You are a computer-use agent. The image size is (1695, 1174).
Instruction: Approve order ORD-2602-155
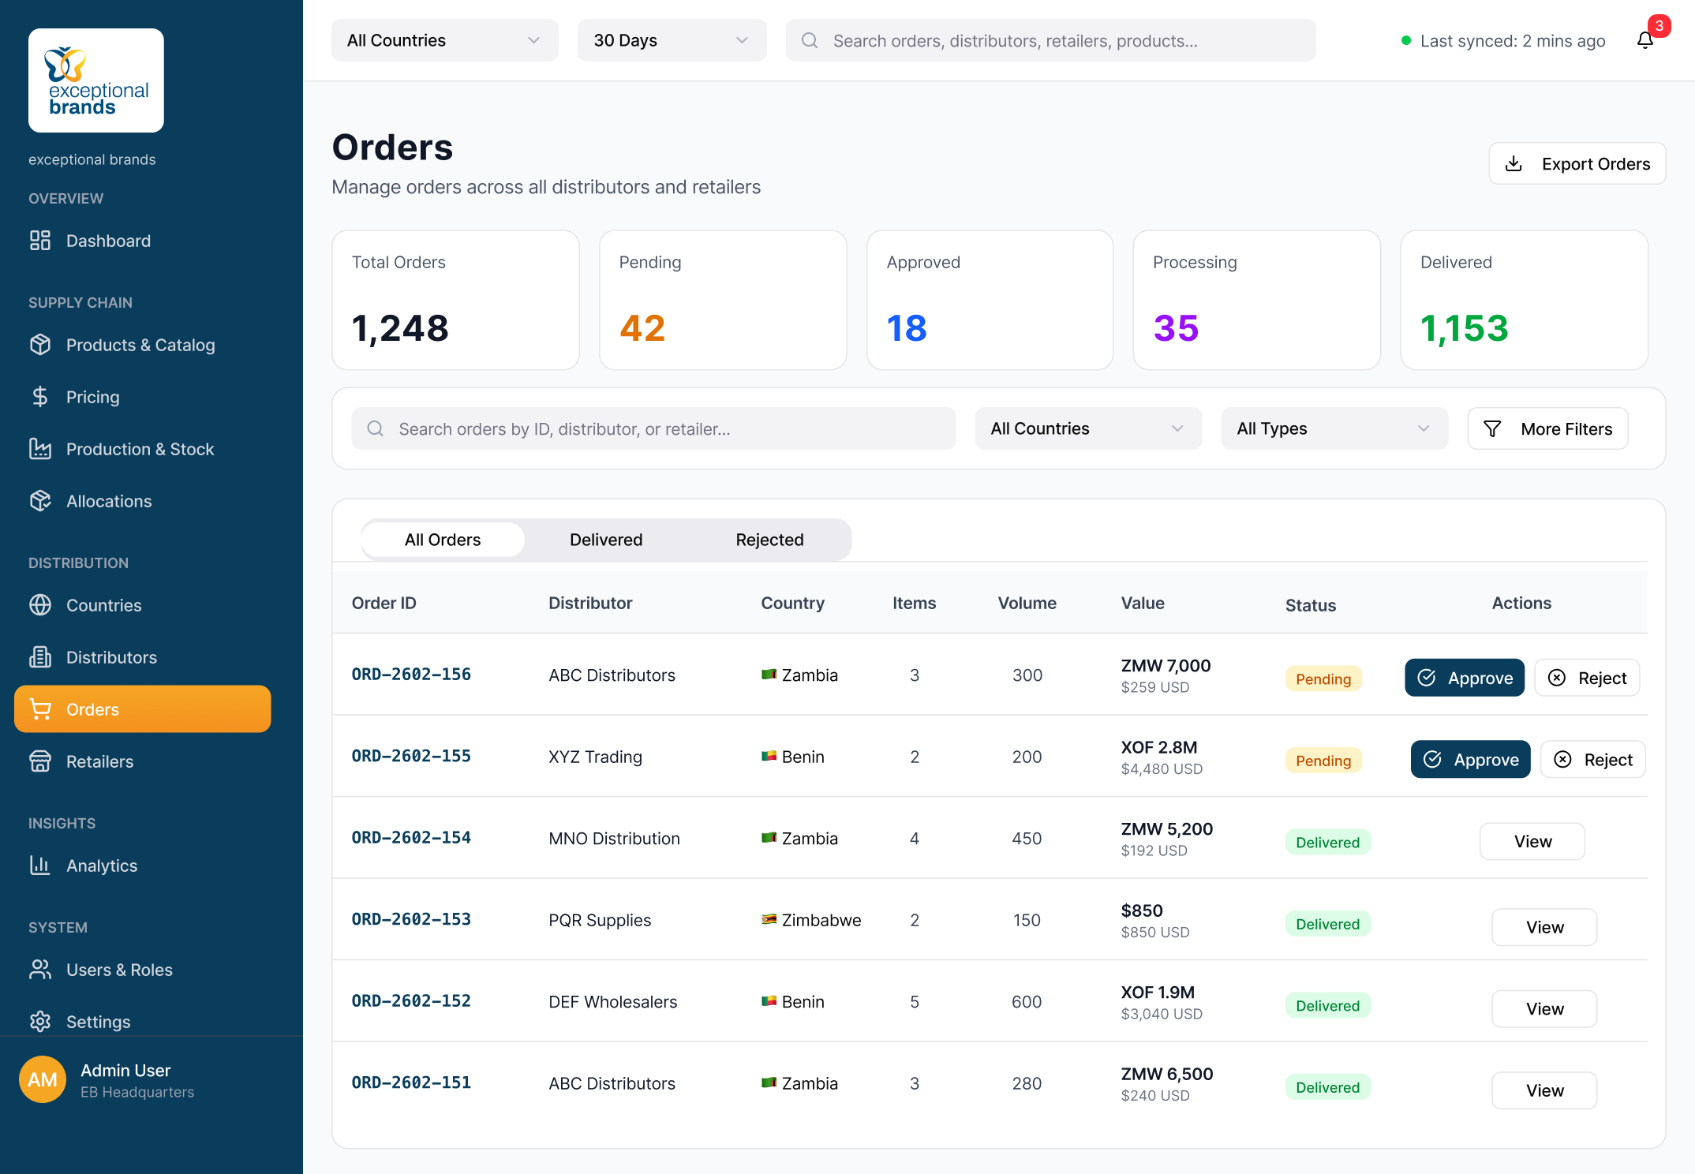[1470, 760]
